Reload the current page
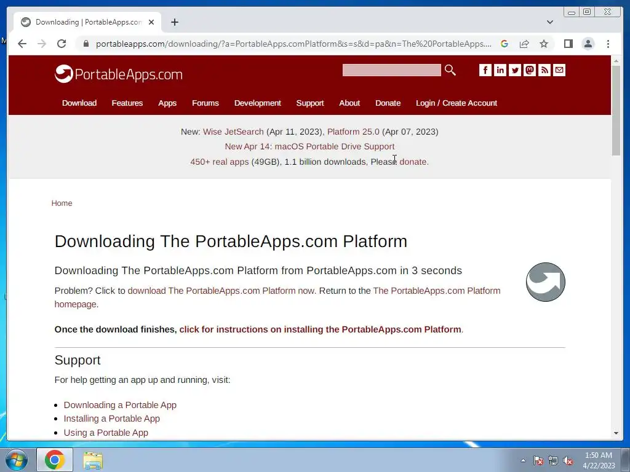This screenshot has height=472, width=630. pos(62,44)
